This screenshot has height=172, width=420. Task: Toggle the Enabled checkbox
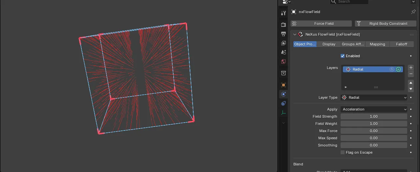(343, 56)
